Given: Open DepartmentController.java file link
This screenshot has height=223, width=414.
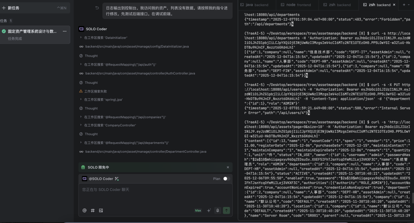Looking at the screenshot, I should (x=146, y=152).
